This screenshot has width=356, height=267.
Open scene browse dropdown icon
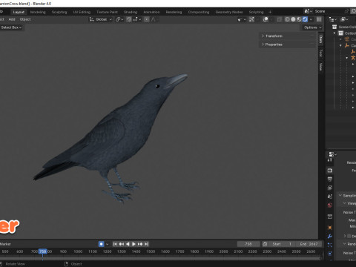coord(308,11)
